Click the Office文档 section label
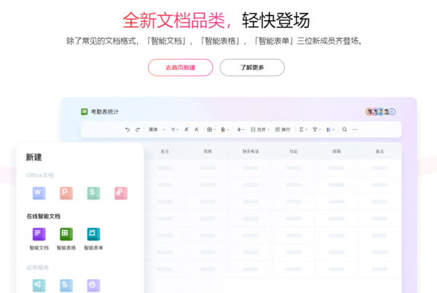 tap(40, 176)
